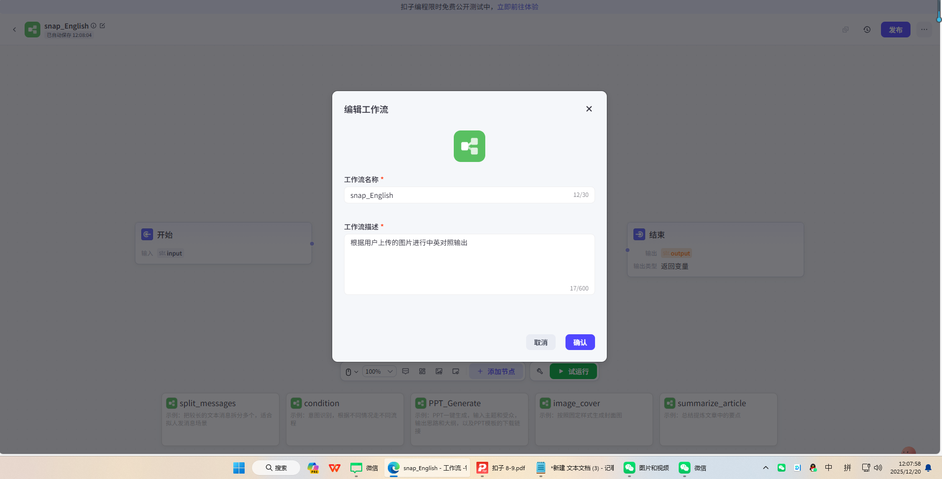
Task: Click the workflow description text area
Action: [x=469, y=264]
